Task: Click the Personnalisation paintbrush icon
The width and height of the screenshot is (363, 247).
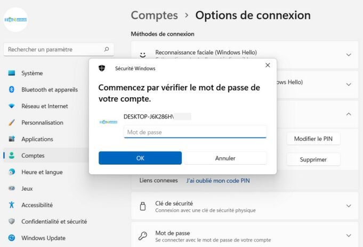Action: click(12, 123)
